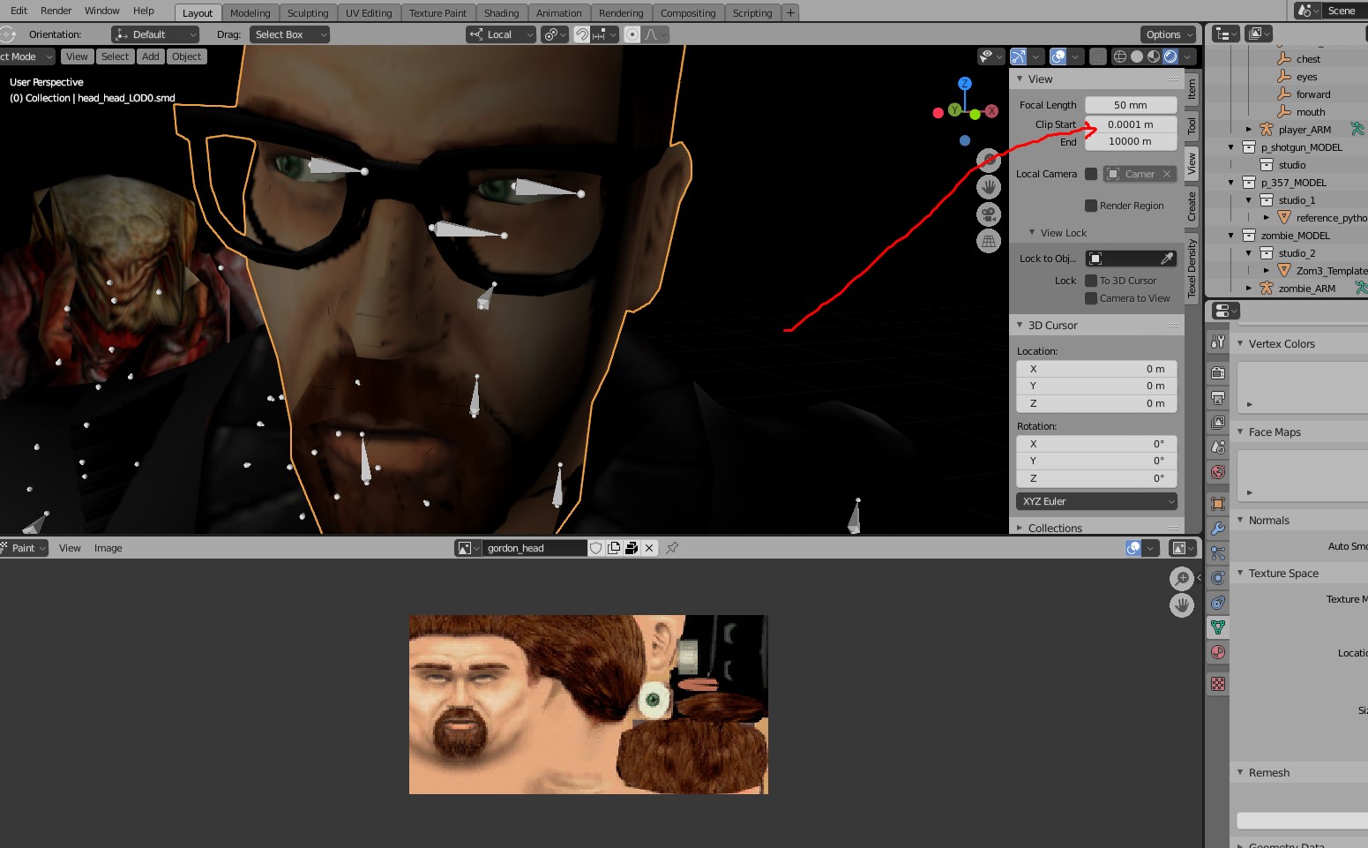Open the Drag Select Box dropdown

click(x=289, y=34)
